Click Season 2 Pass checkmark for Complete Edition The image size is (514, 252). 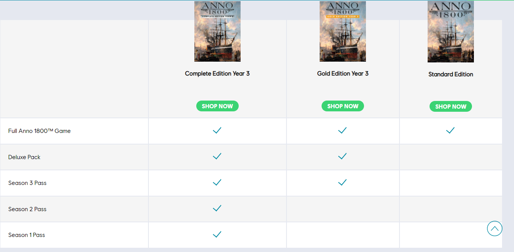(217, 208)
